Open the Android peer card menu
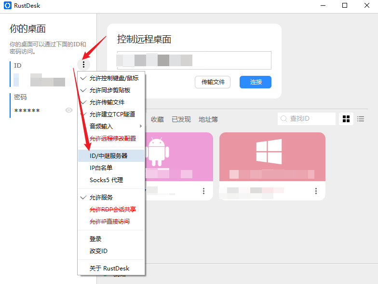378x284 pixels. [203, 191]
